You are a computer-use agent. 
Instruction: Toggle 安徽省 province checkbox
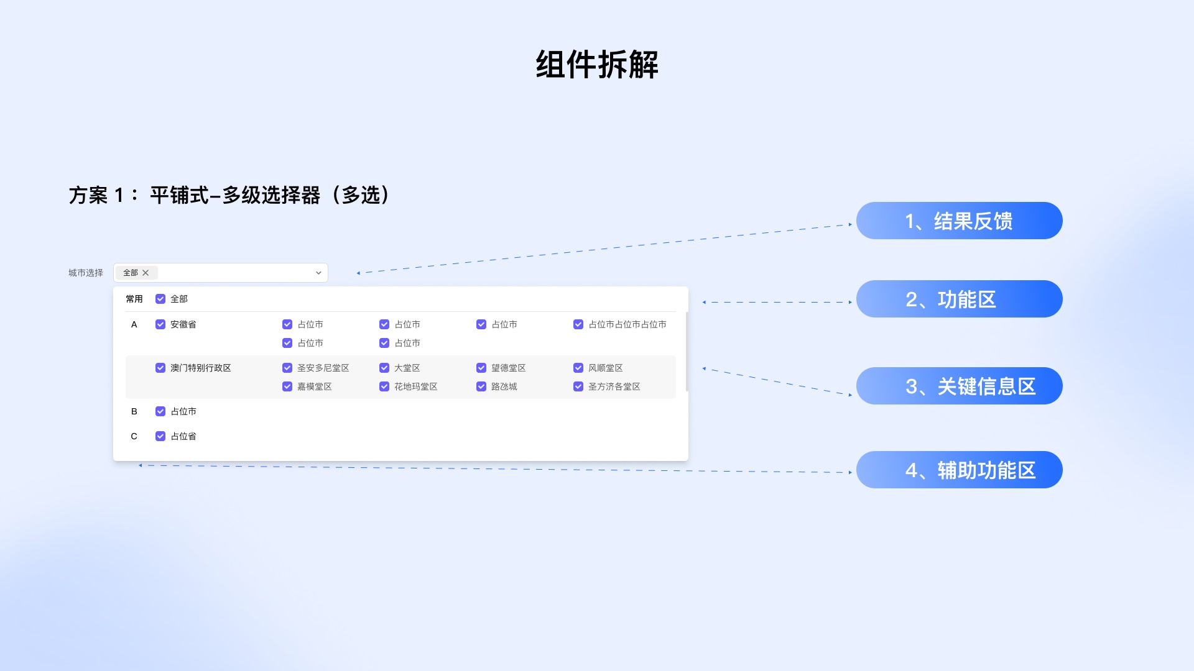pos(160,324)
